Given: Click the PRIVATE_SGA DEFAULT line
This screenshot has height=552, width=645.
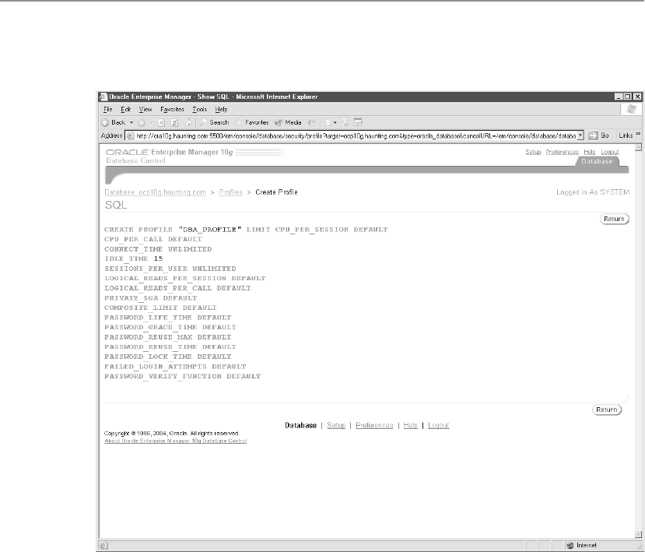Looking at the screenshot, I should 151,298.
